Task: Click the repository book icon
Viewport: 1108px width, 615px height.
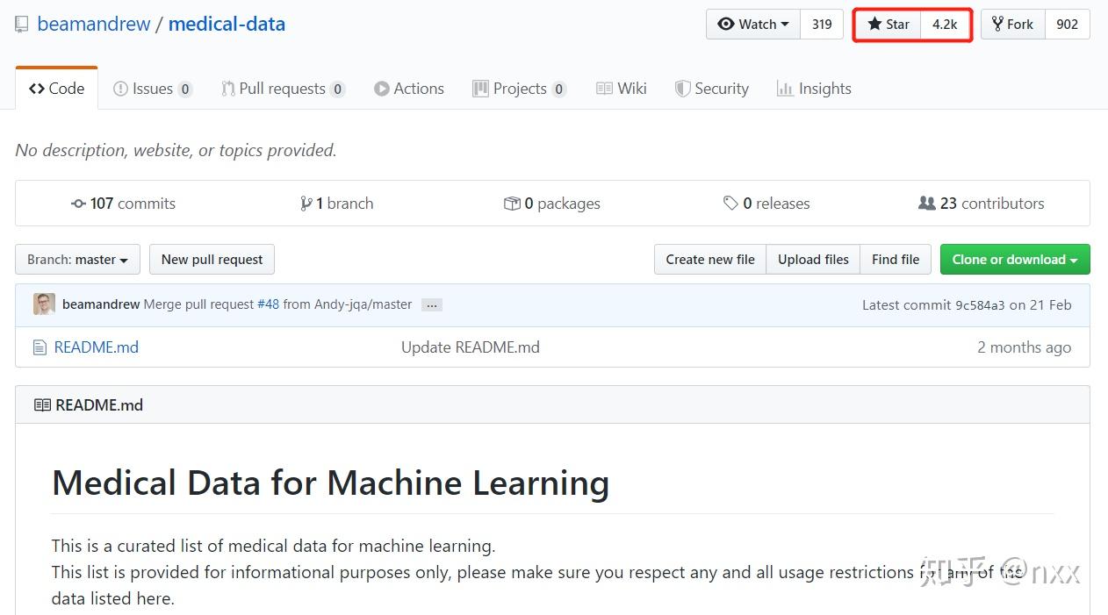Action: click(22, 25)
